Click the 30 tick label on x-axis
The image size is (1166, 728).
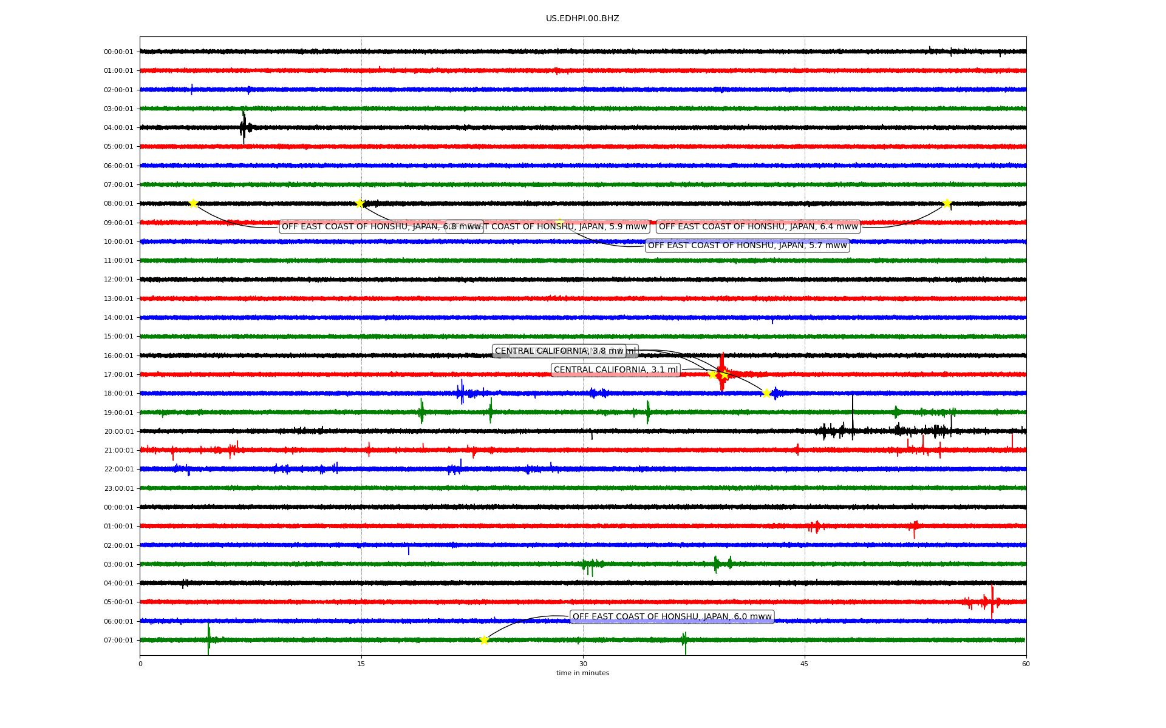click(x=583, y=664)
